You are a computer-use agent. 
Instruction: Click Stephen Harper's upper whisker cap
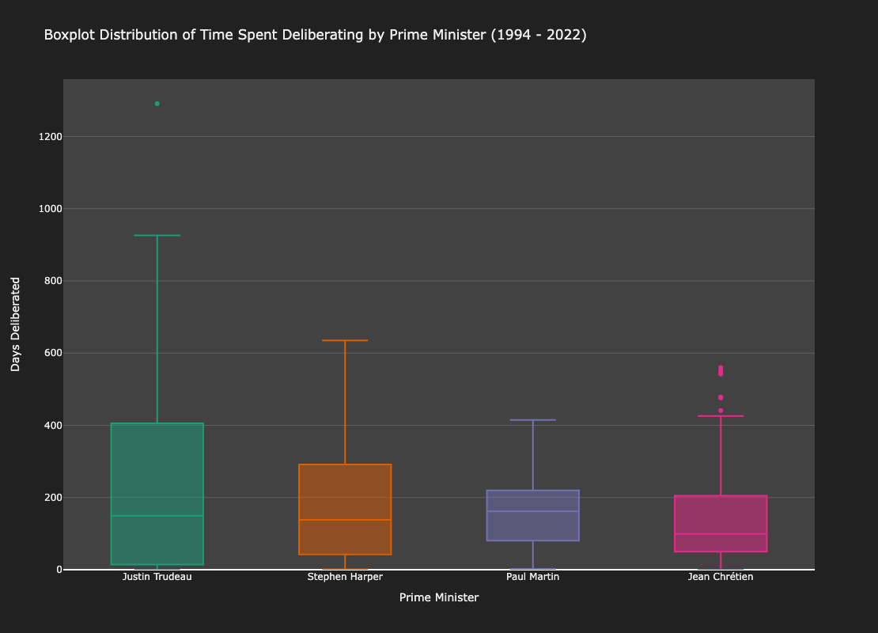pyautogui.click(x=345, y=340)
